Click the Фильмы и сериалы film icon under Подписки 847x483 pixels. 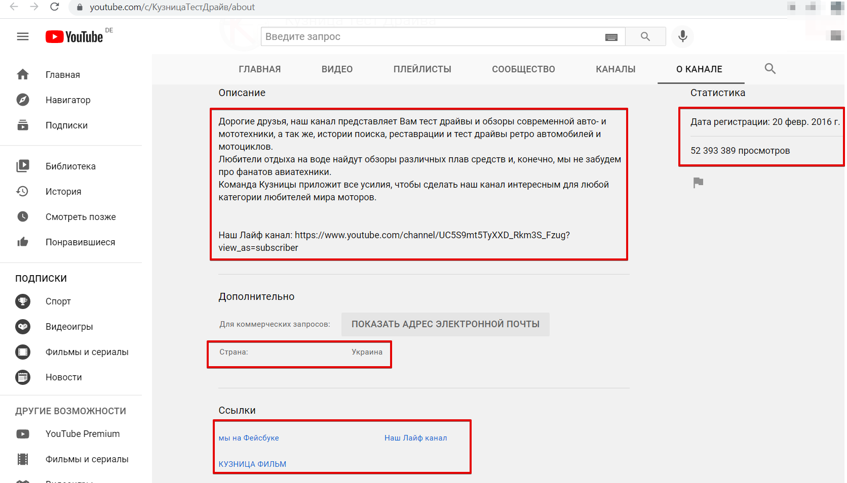pyautogui.click(x=23, y=352)
